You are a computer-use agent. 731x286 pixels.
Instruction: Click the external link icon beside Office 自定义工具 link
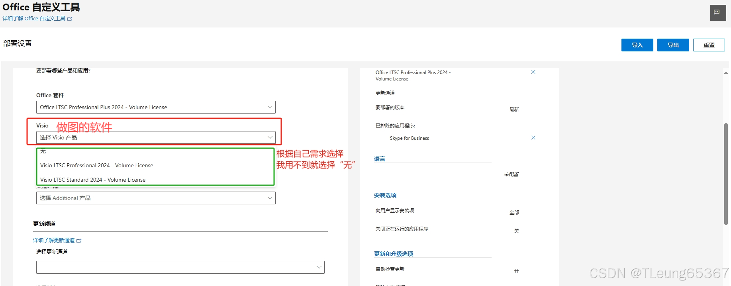click(x=70, y=19)
